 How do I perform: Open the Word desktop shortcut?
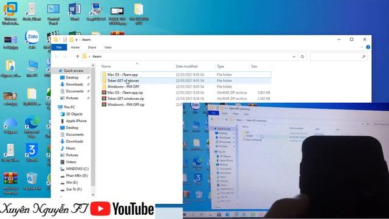(x=74, y=12)
